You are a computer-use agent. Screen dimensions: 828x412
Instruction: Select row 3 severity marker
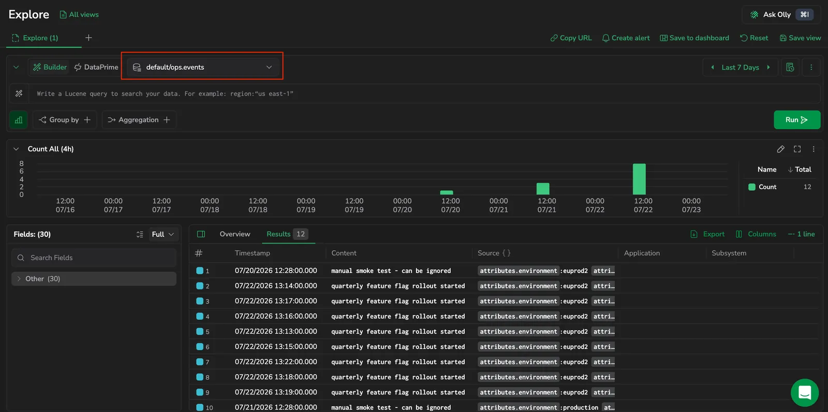200,301
